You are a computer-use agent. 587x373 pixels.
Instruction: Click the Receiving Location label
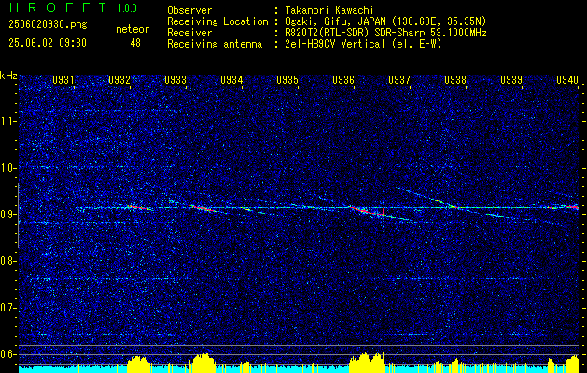217,21
